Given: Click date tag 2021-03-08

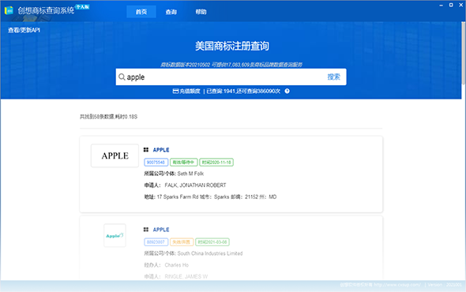Looking at the screenshot, I should (x=212, y=242).
